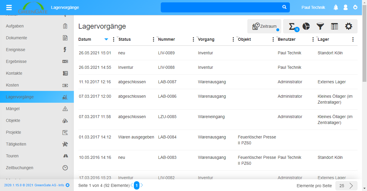The width and height of the screenshot is (367, 191).
Task: Click the Paul Technik username in header
Action: pos(313,7)
